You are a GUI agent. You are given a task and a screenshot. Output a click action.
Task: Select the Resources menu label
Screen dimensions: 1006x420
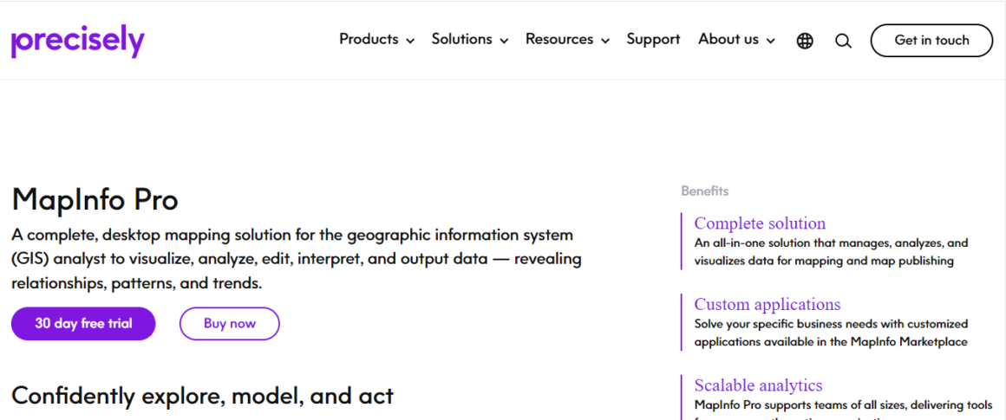point(559,39)
